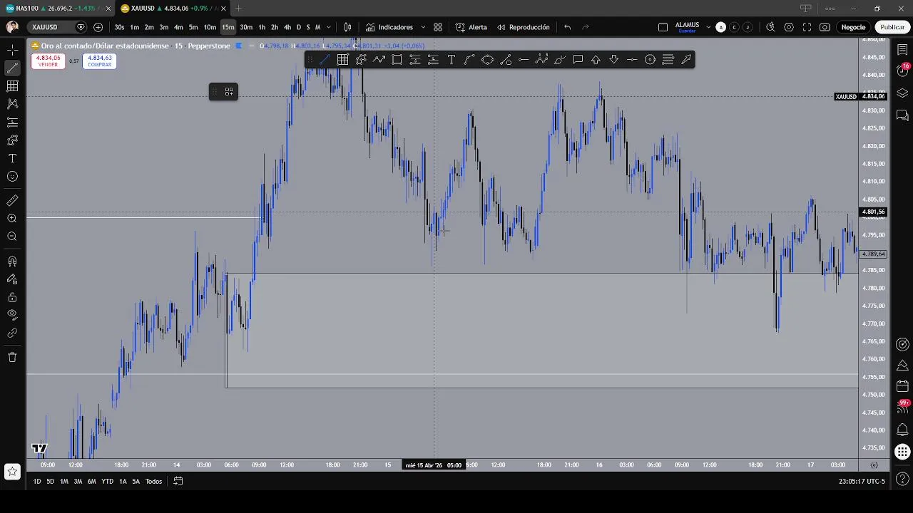Screen dimensions: 913x513
Task: Select the rectangle tool in favorites bar
Action: pos(397,60)
